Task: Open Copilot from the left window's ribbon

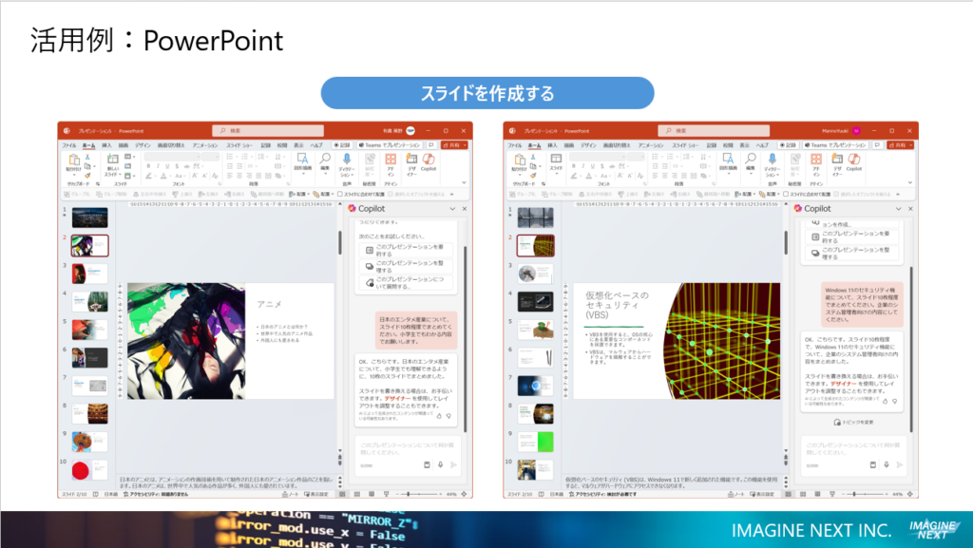Action: click(429, 162)
